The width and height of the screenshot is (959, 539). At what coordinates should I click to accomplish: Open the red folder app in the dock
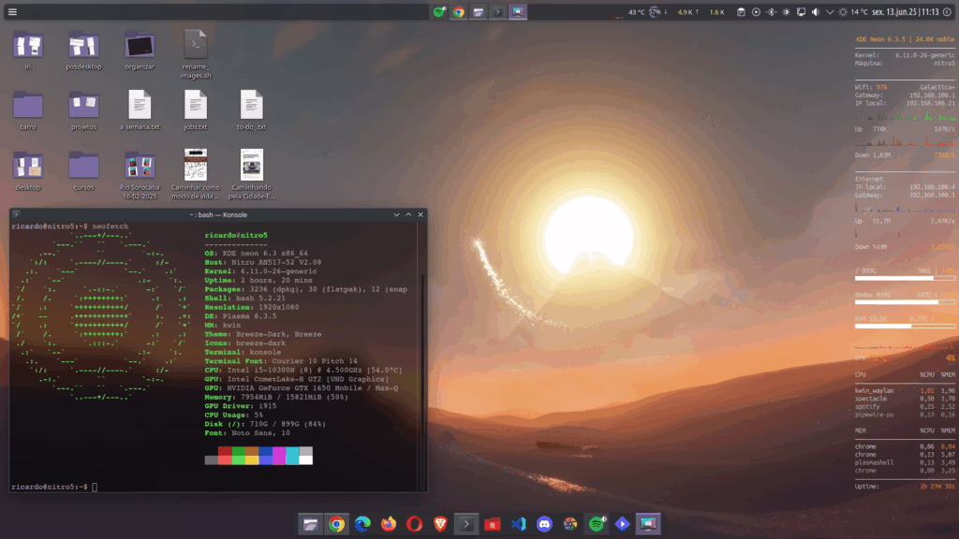click(x=493, y=524)
